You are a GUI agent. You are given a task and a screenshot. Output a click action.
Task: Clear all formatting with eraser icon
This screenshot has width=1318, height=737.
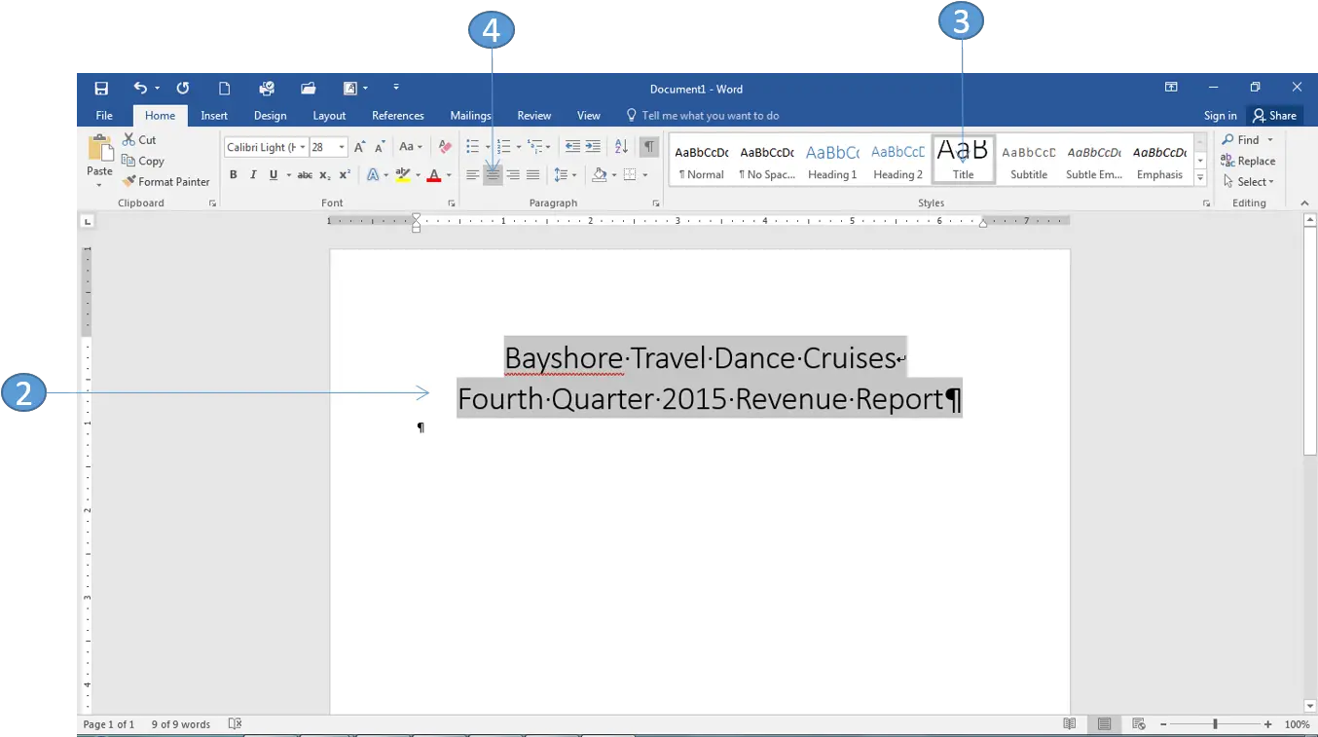(x=445, y=147)
